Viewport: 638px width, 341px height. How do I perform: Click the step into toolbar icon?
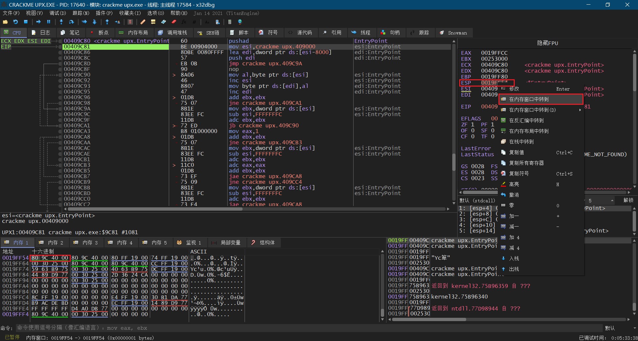pyautogui.click(x=61, y=22)
